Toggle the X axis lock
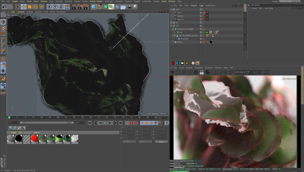The width and height of the screenshot is (304, 172). [49, 7]
